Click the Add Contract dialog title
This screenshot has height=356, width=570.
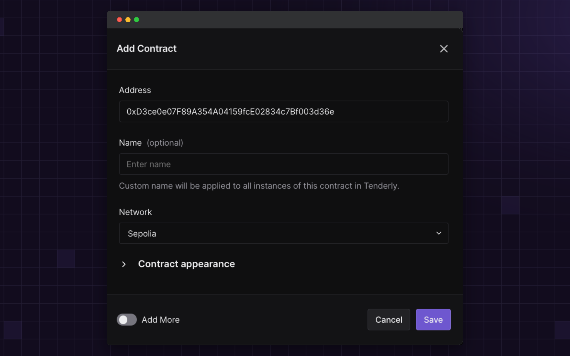click(146, 49)
